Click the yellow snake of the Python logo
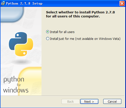 point(24,47)
